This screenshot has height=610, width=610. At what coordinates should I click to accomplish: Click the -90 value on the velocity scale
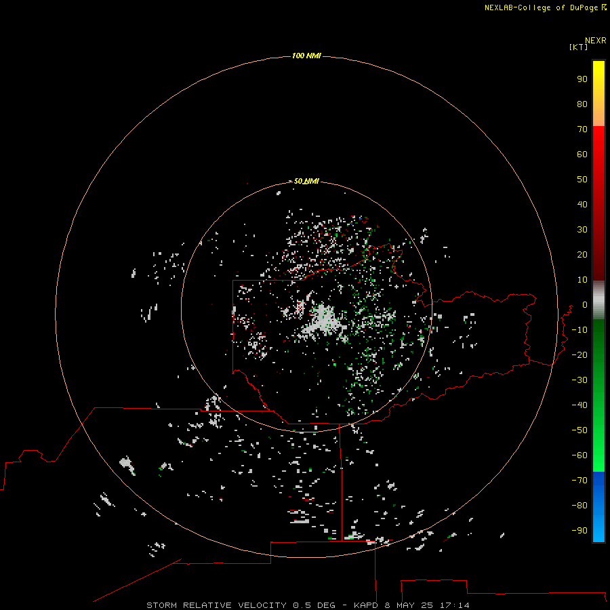coord(579,531)
